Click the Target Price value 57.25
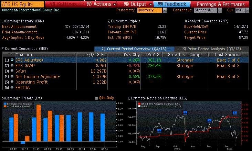Image resolution: width=252 pixels, height=151 pixels. [243, 37]
